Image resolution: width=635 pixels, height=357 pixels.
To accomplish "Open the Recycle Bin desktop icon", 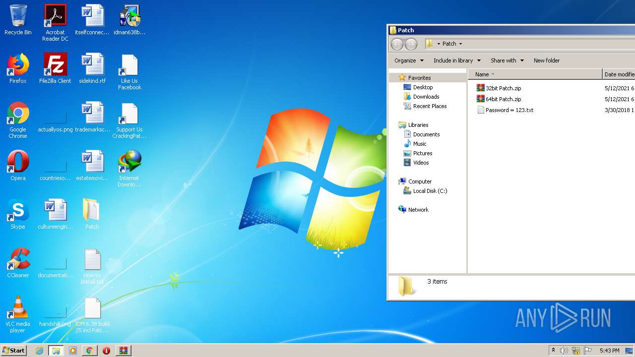I will point(18,20).
